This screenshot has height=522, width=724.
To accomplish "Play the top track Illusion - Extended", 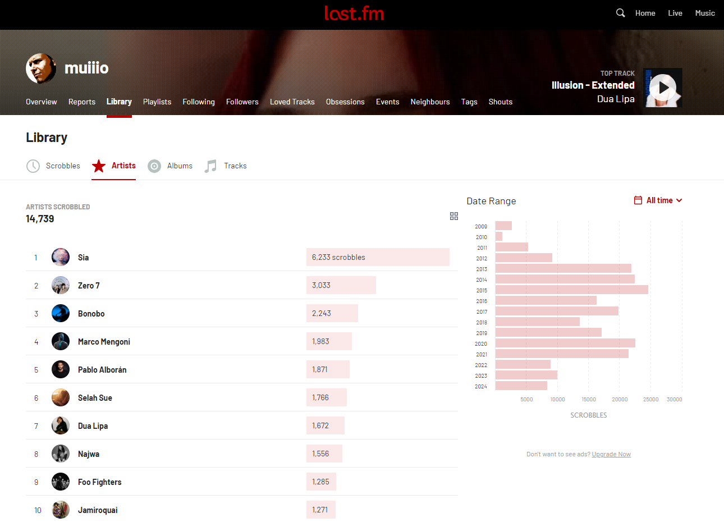I will [x=663, y=88].
